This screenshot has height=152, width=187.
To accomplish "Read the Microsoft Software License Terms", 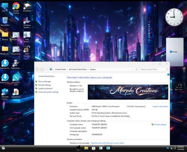I will [107, 143].
